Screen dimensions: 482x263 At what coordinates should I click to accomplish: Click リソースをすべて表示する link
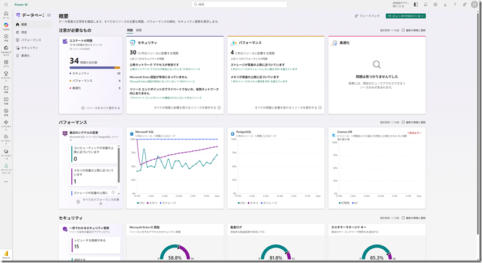101,108
